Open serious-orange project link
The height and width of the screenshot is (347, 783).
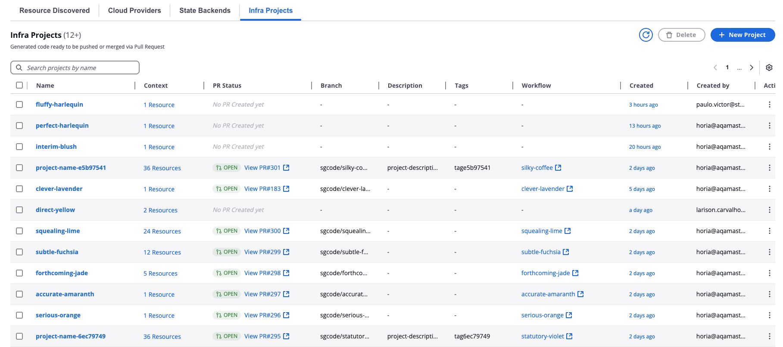coord(58,315)
